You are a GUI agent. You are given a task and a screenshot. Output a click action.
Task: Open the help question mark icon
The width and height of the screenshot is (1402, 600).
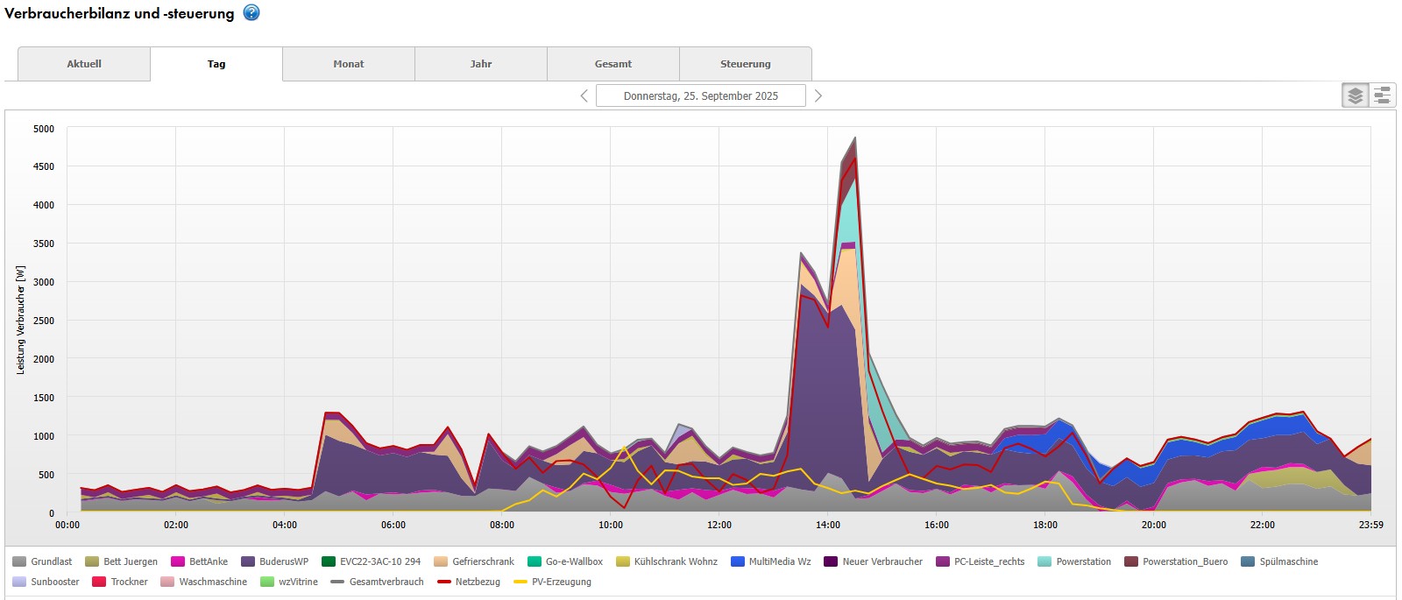[x=251, y=12]
